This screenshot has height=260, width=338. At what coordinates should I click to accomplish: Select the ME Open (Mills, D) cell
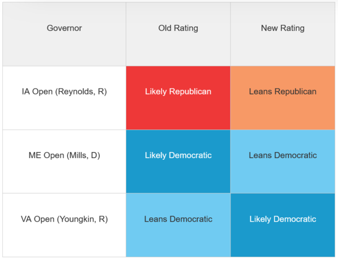coord(64,162)
